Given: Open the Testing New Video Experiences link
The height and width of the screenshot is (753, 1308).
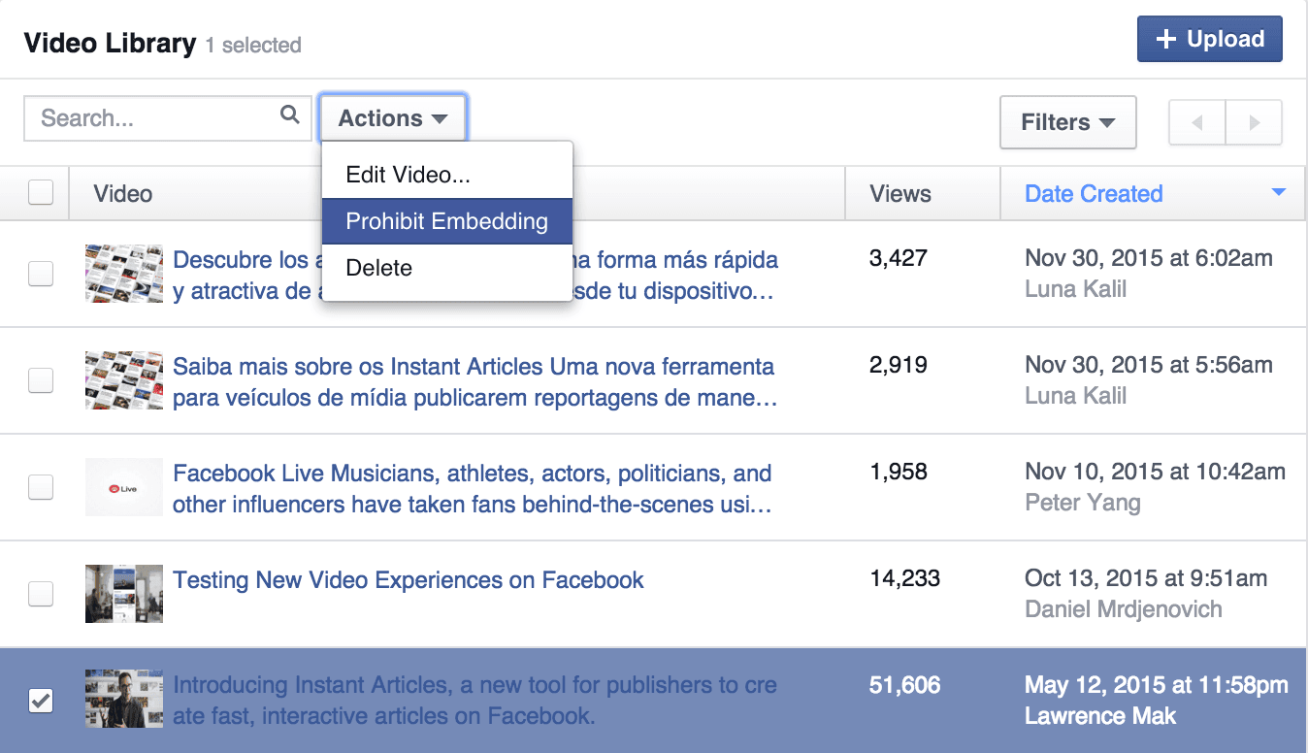Looking at the screenshot, I should tap(408, 580).
